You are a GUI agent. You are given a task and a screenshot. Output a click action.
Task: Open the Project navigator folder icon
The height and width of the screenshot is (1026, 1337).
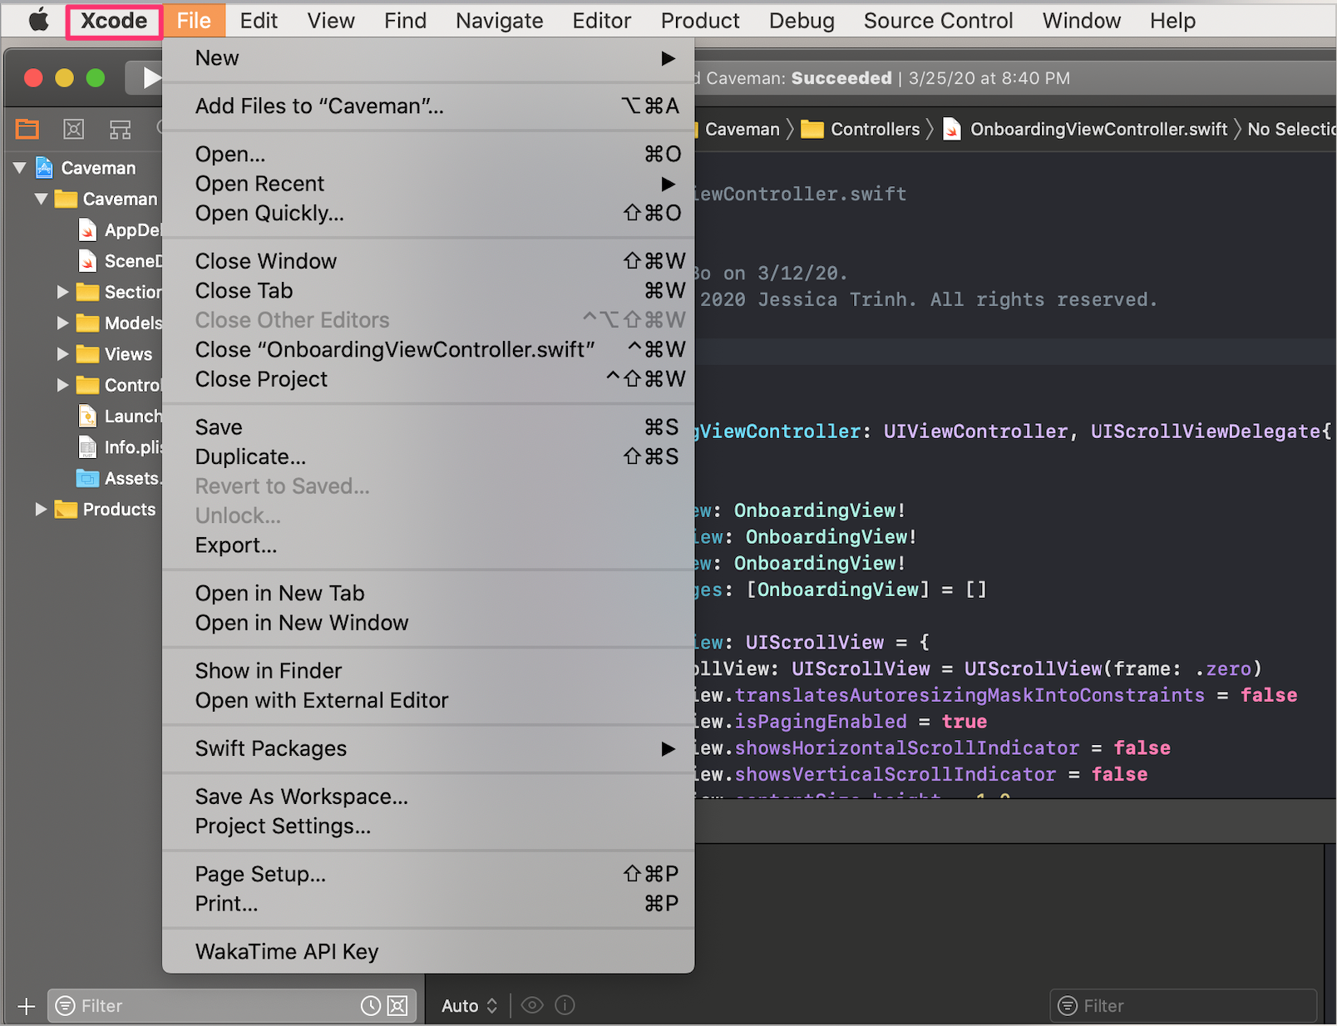[27, 129]
